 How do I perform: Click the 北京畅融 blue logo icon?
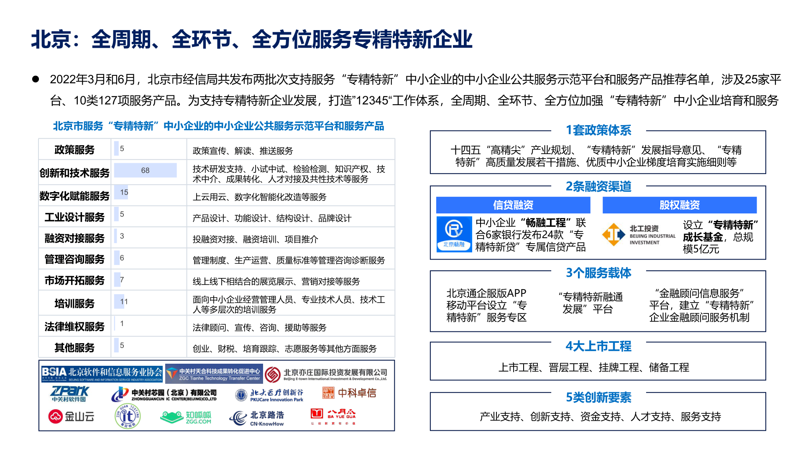point(454,234)
